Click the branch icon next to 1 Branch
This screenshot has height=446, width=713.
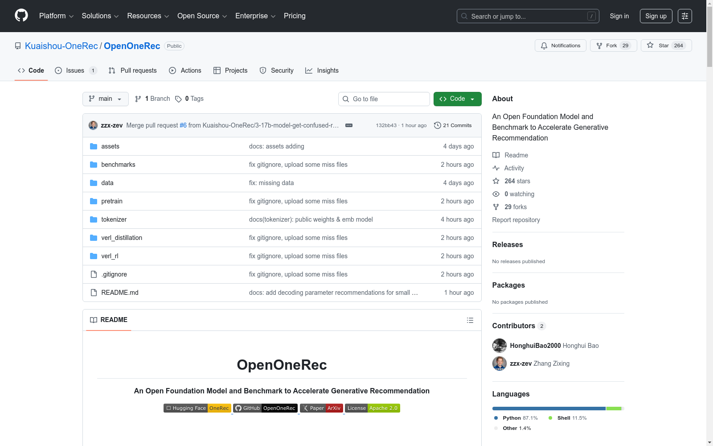138,99
